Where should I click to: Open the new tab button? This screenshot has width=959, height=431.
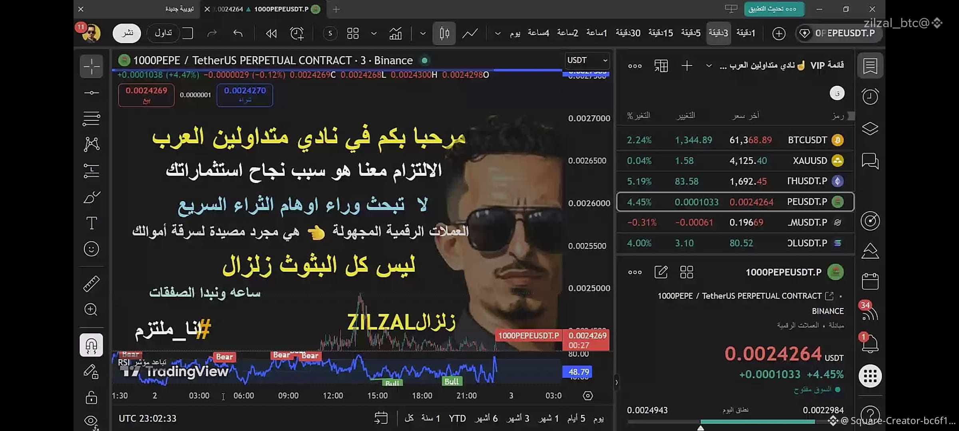[x=336, y=9]
